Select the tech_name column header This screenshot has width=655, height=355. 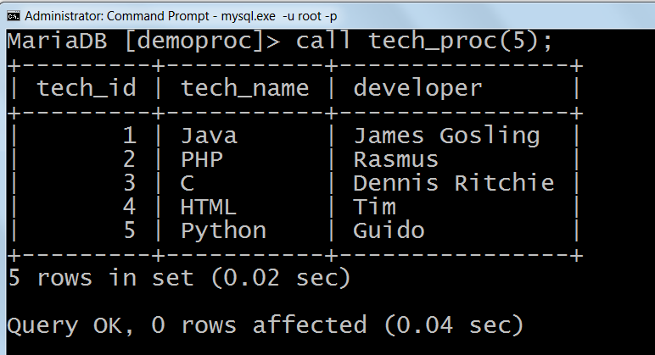[x=245, y=88]
